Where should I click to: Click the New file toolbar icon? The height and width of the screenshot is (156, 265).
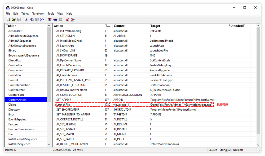[8, 19]
